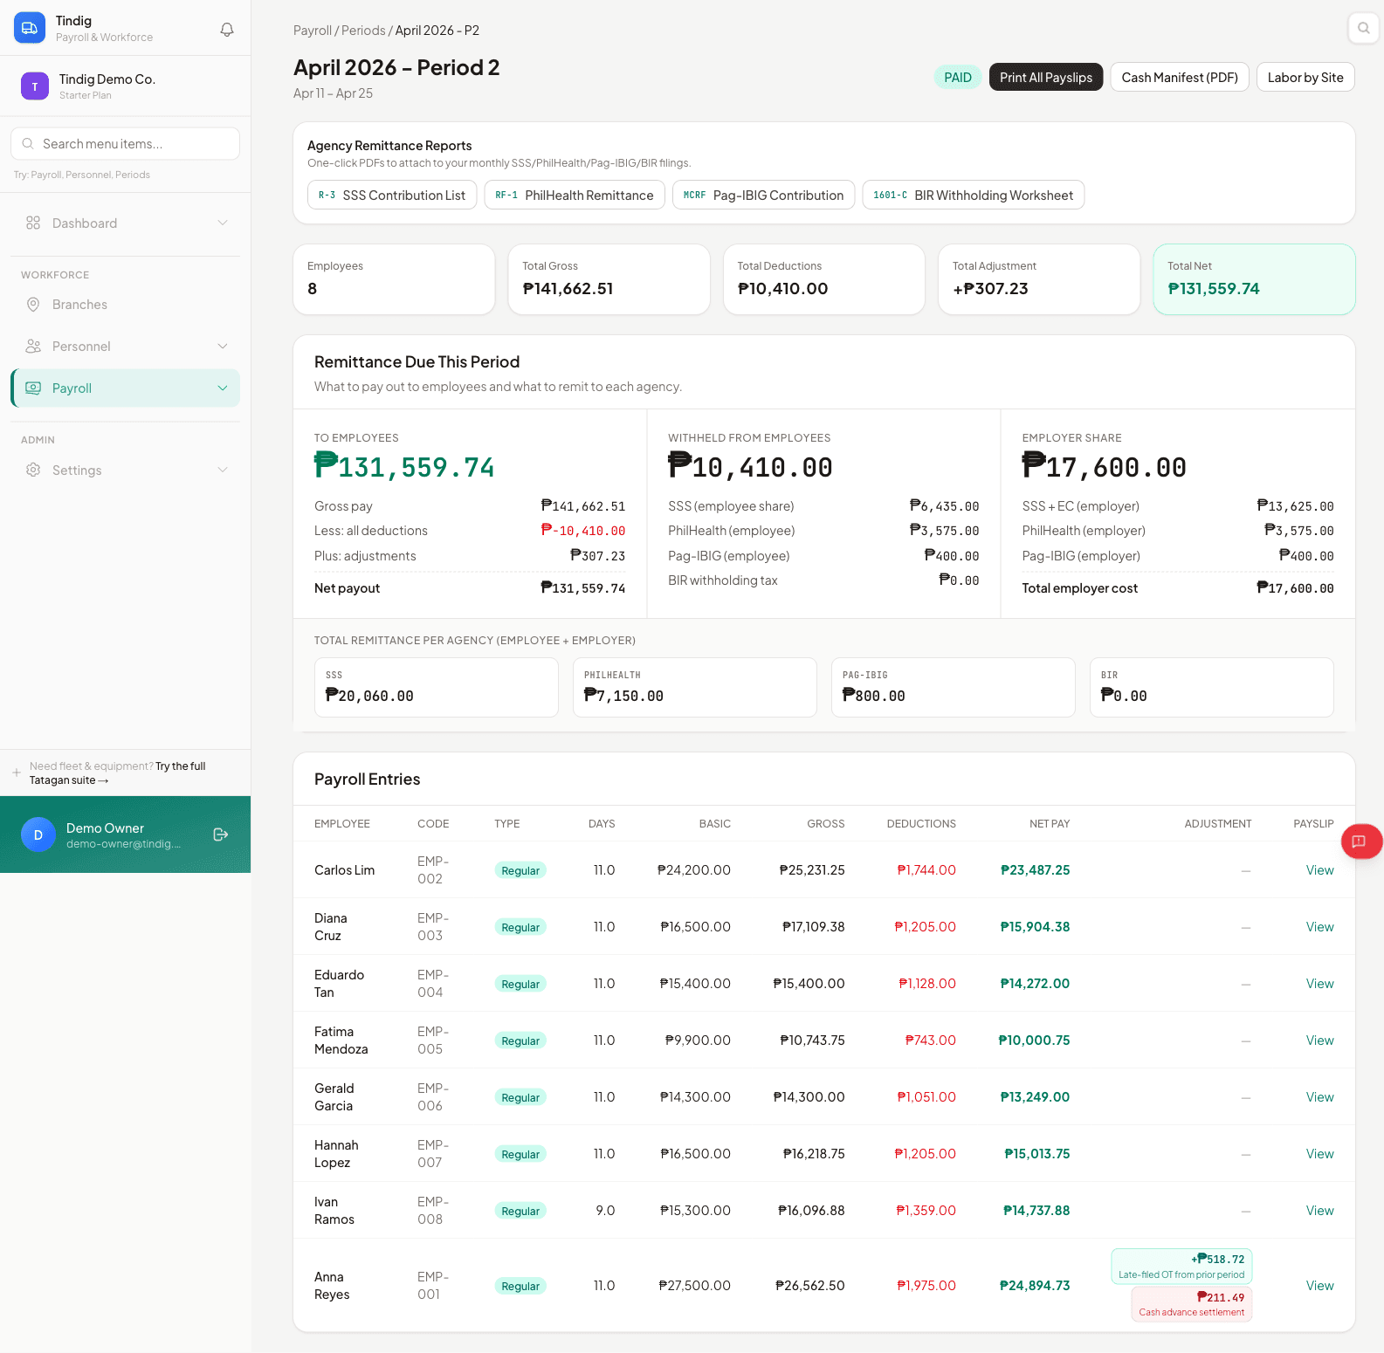Download Cash Manifest (PDF)
This screenshot has width=1384, height=1353.
(x=1180, y=77)
